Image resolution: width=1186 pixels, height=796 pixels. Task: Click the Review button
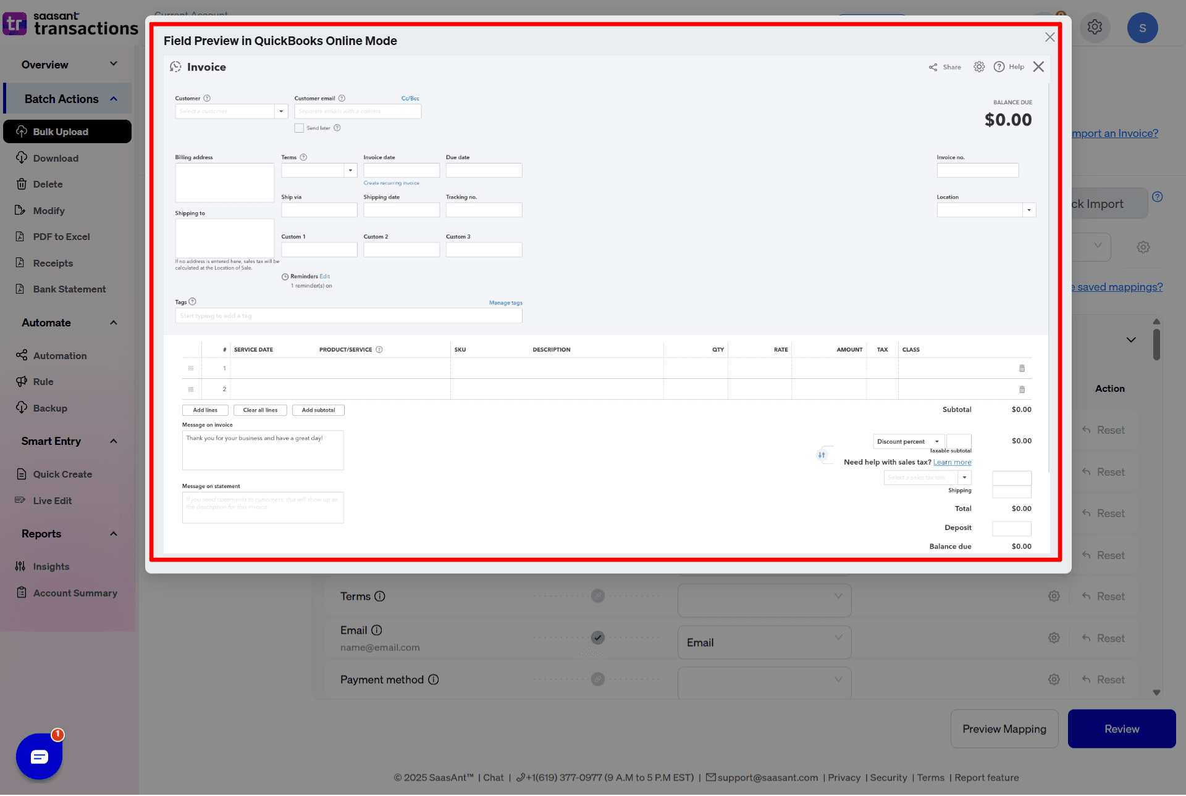[x=1122, y=729]
